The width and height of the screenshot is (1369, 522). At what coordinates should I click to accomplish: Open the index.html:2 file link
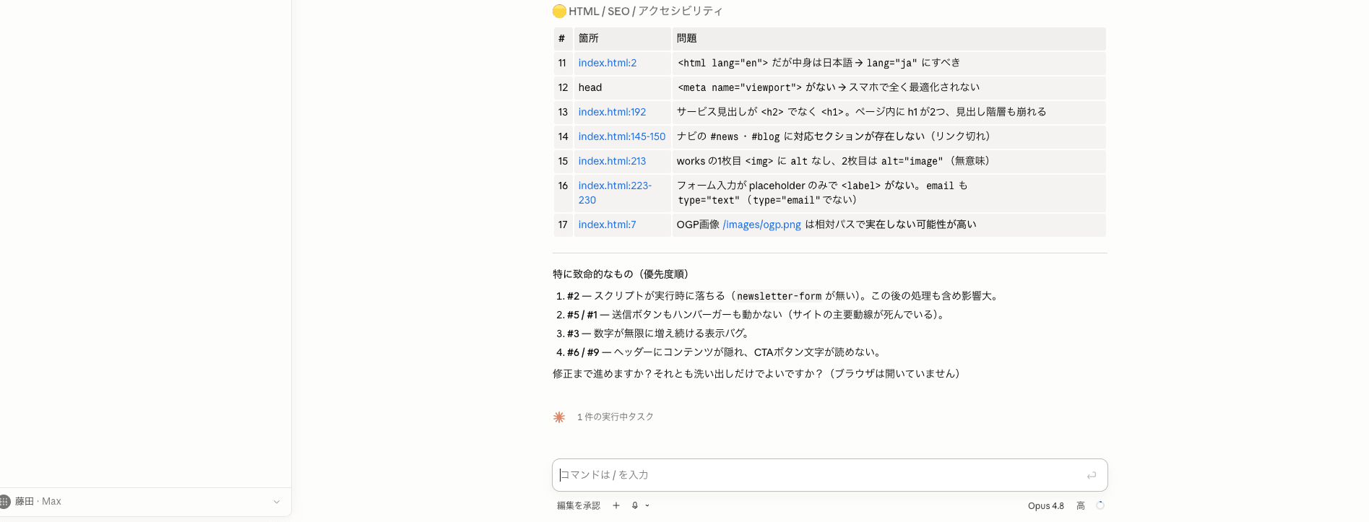[x=607, y=63]
